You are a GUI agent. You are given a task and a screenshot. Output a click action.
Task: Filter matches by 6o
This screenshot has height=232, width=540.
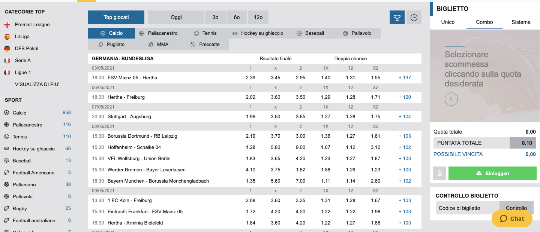click(x=237, y=17)
